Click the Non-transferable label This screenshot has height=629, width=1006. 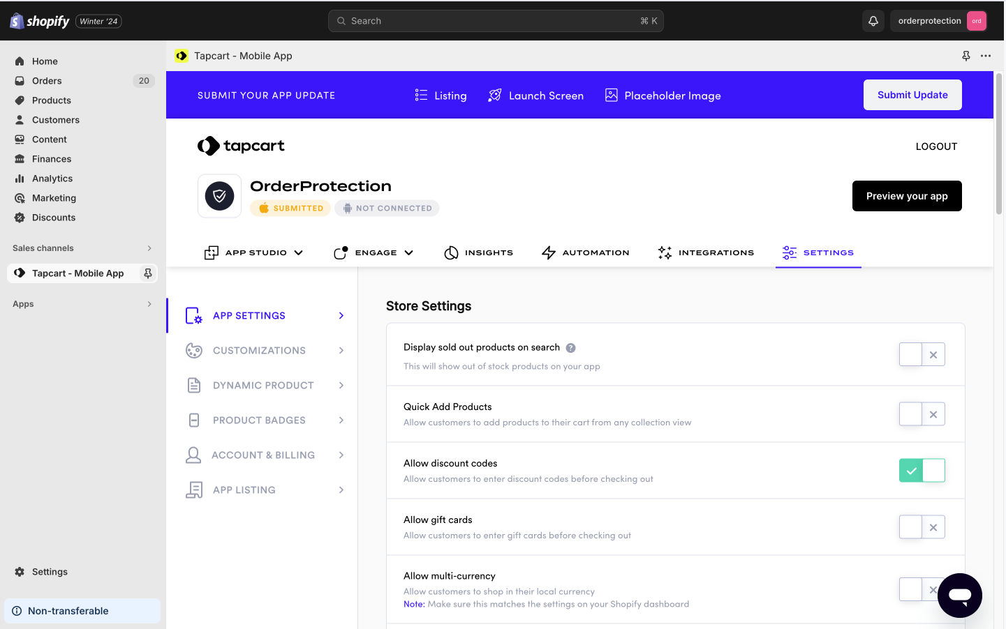[x=68, y=611]
